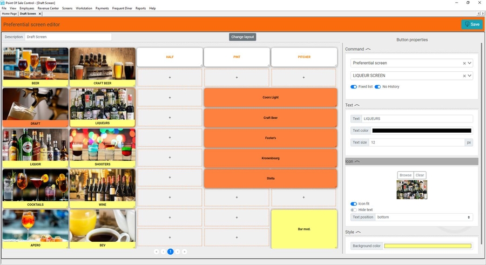Click the PITCHER size button
486x265 pixels.
304,57
